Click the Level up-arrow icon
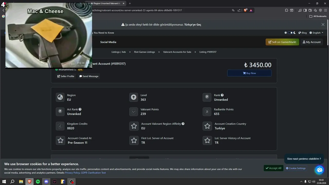 [134, 97]
